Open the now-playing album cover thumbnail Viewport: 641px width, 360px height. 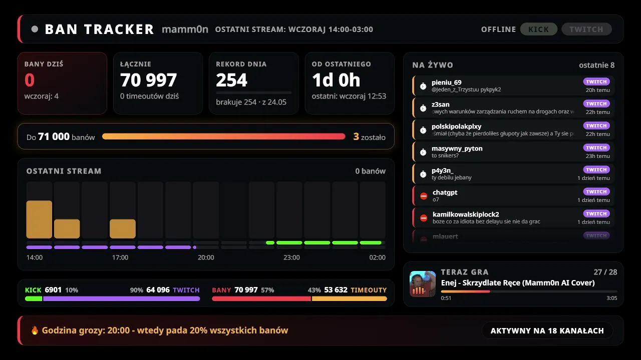click(423, 284)
